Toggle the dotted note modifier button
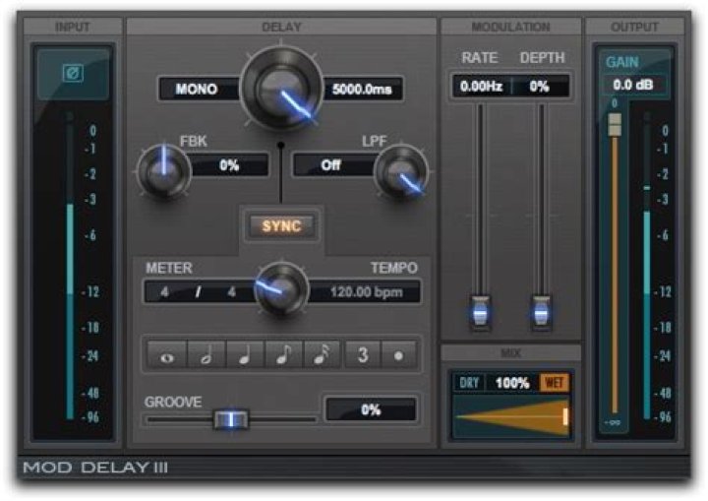The image size is (708, 501). click(x=398, y=356)
